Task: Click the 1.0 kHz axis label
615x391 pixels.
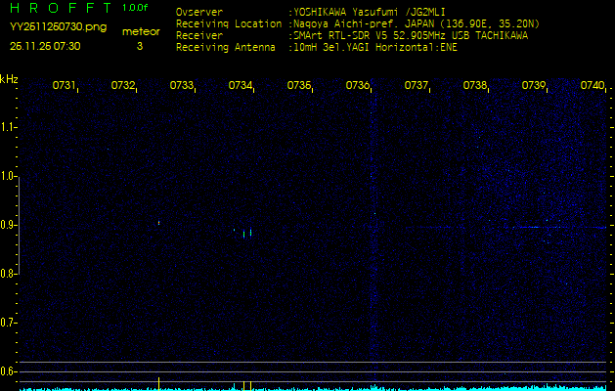Action: (8, 176)
